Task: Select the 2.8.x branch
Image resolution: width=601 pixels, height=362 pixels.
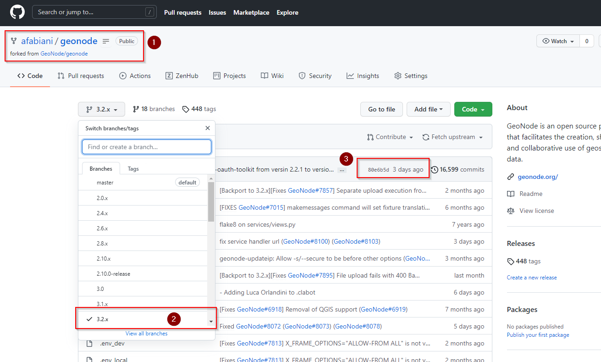Action: coord(143,243)
